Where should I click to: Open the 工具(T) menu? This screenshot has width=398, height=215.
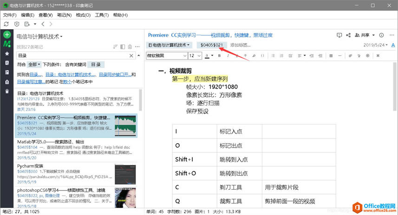pyautogui.click(x=102, y=15)
